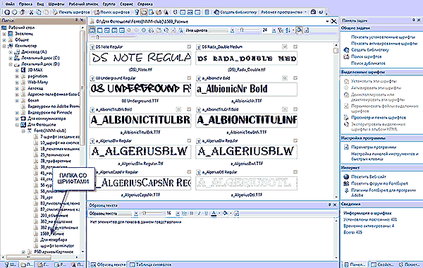Screen dimensions: 423x268
Task: Open the Шрифты menu
Action: point(56,4)
